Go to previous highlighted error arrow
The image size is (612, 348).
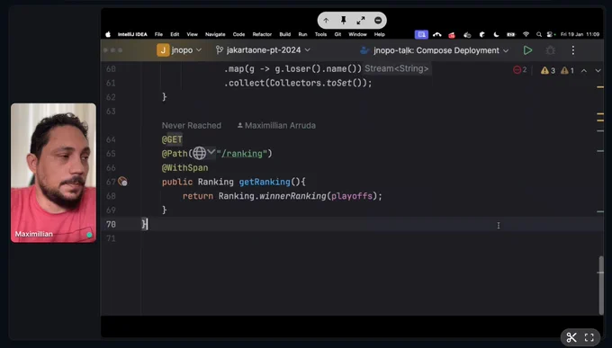pos(584,71)
